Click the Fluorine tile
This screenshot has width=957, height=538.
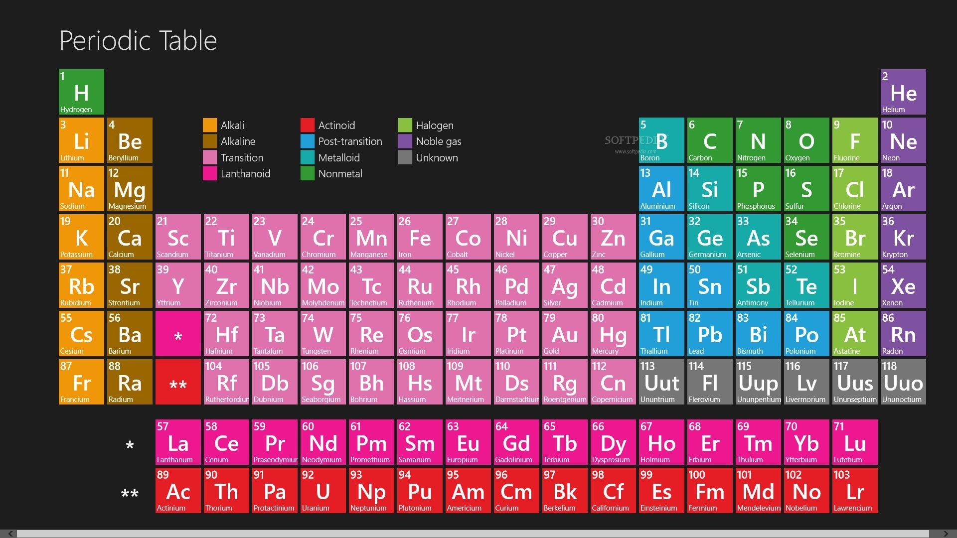(855, 140)
